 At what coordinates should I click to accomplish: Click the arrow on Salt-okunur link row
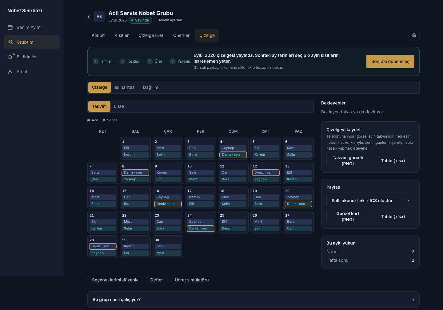(x=407, y=201)
